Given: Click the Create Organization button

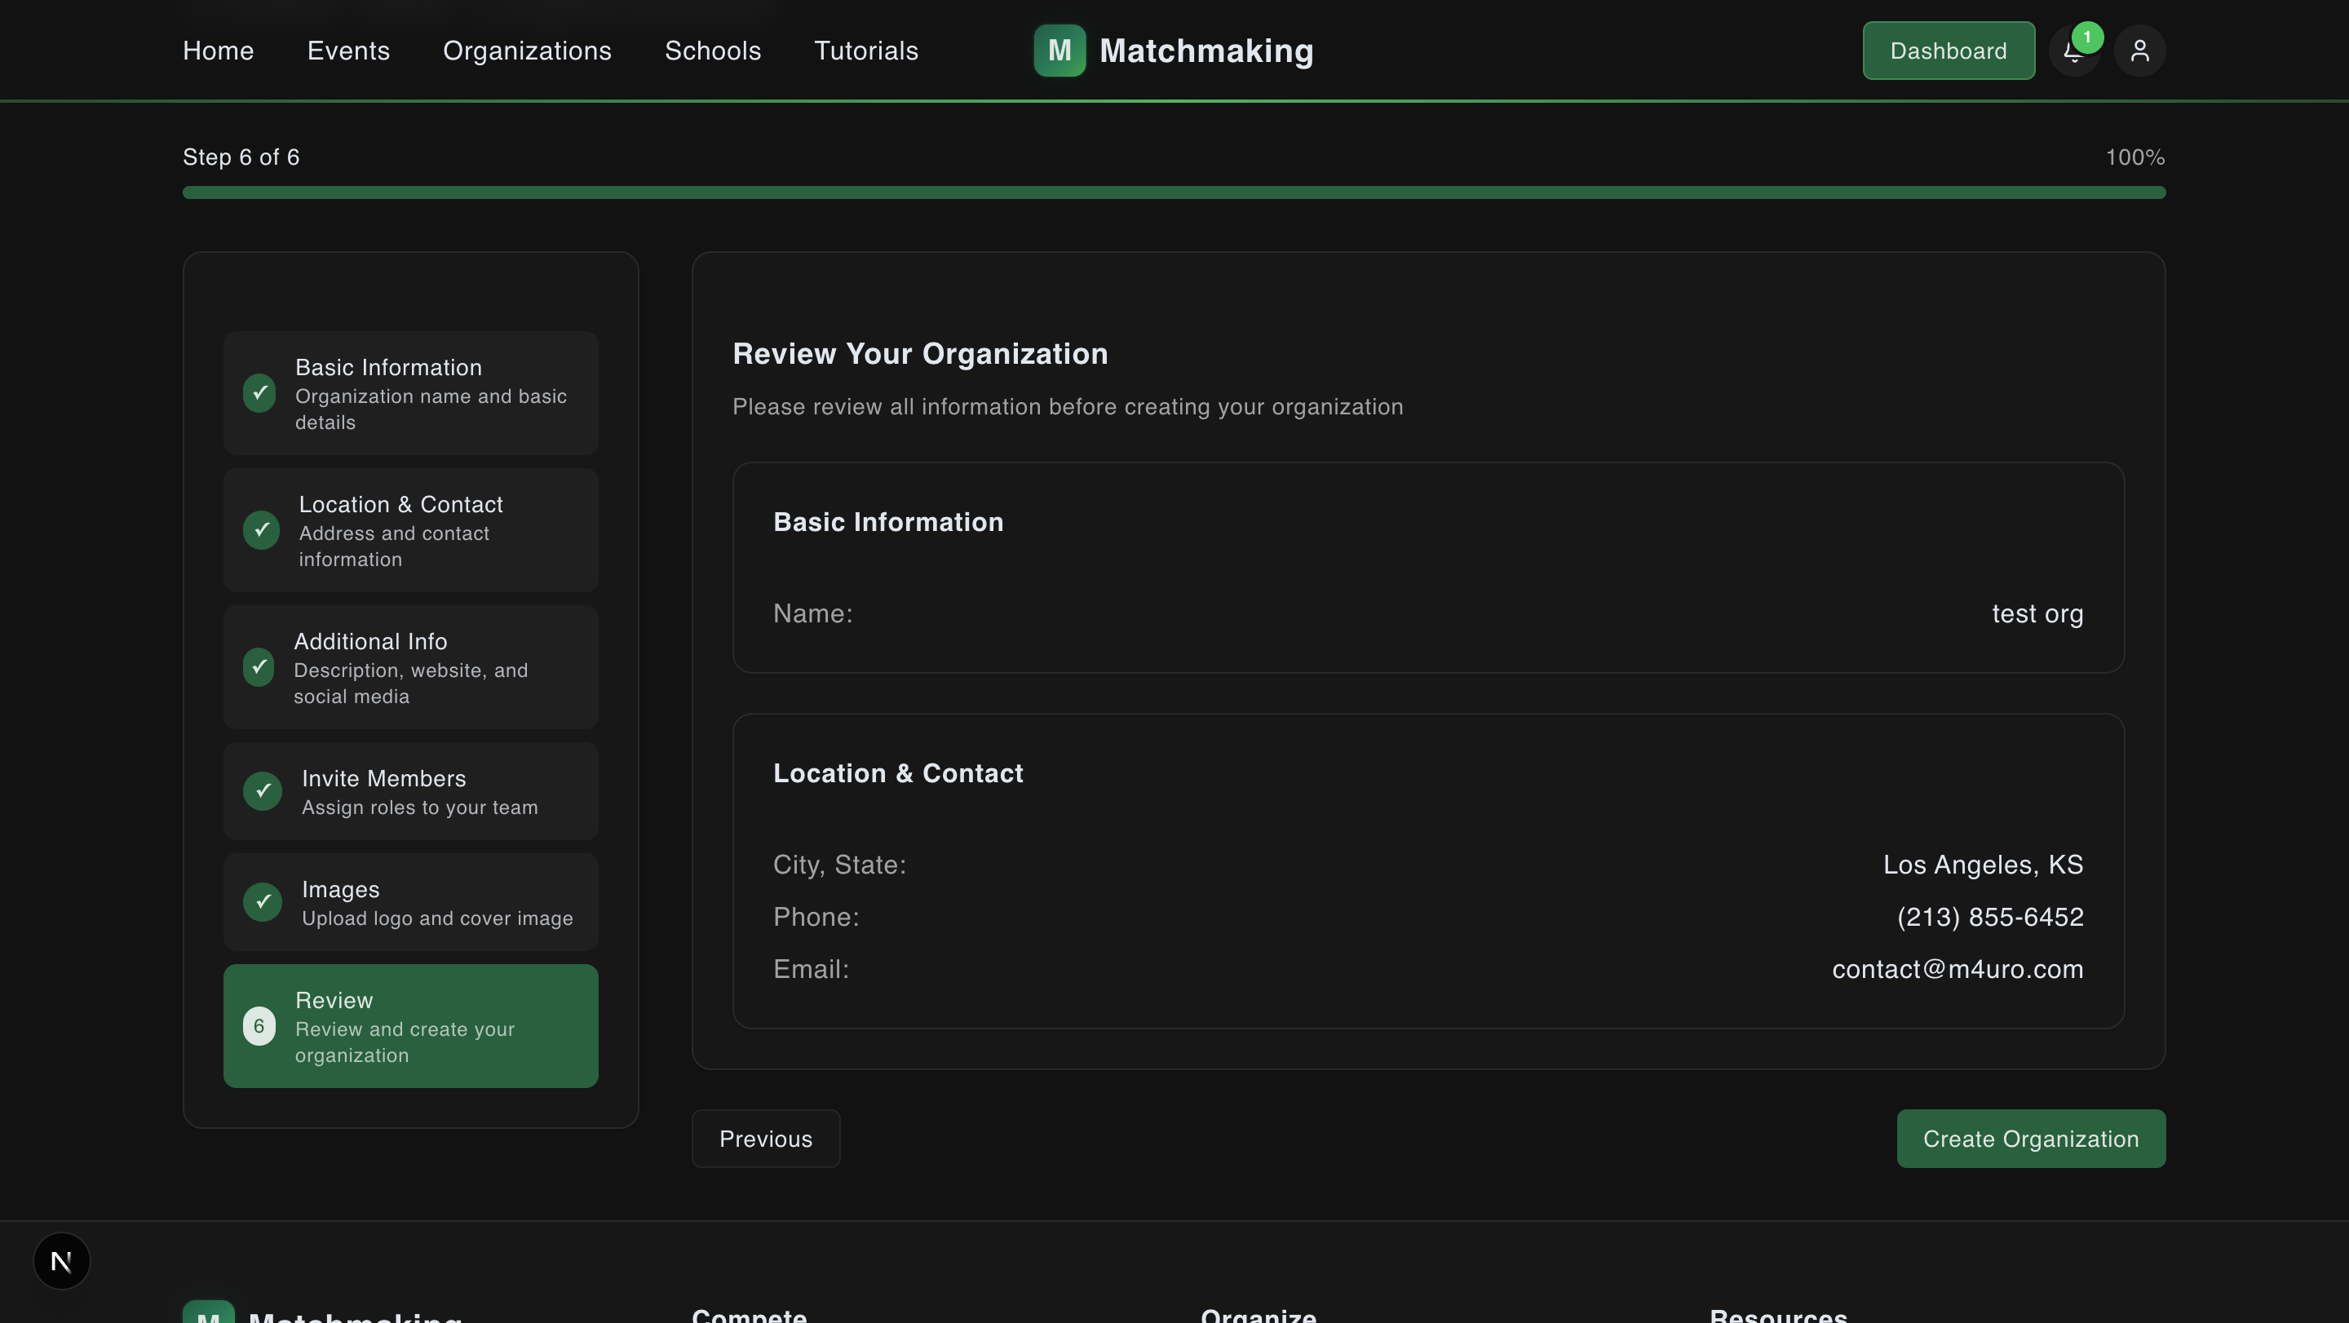Looking at the screenshot, I should [2031, 1139].
